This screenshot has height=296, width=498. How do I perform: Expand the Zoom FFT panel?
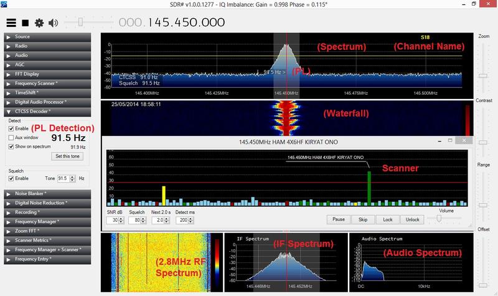click(x=47, y=231)
